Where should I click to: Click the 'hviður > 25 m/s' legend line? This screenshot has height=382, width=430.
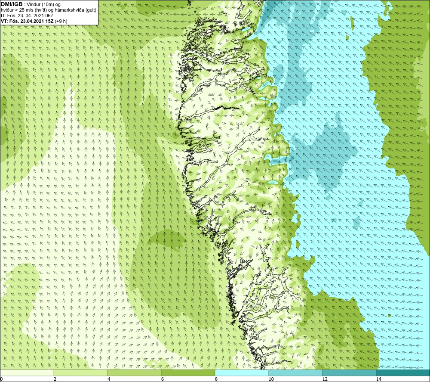(49, 10)
